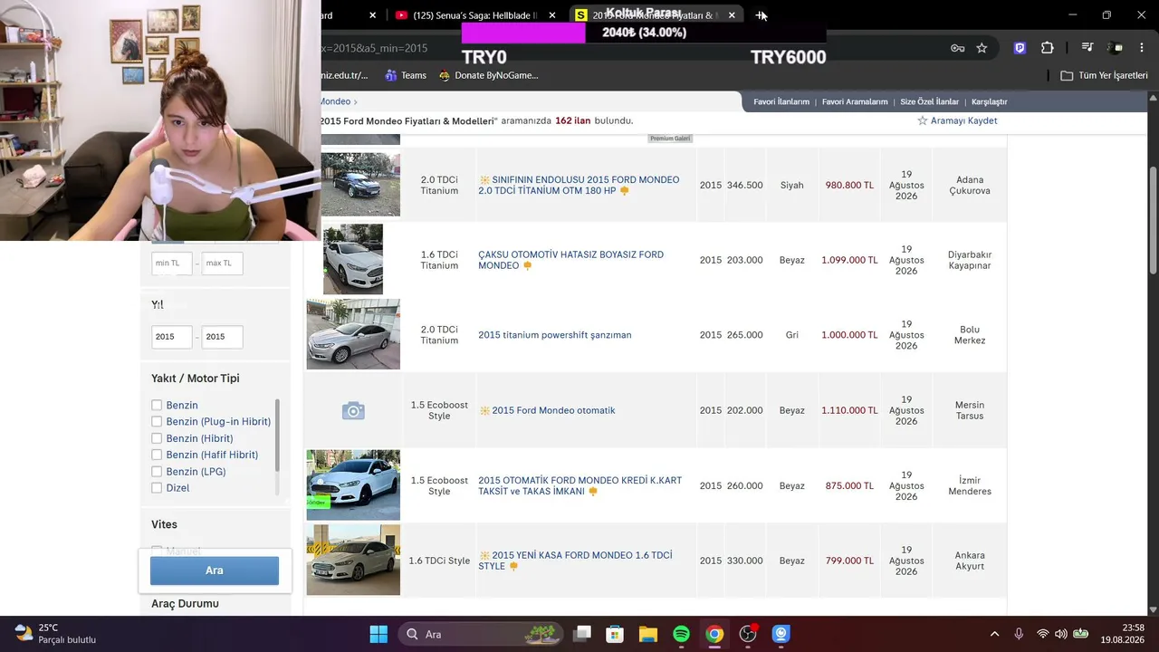Open the 2015 YENİ KASA FORD MONDEO listing
This screenshot has width=1159, height=652.
point(575,561)
